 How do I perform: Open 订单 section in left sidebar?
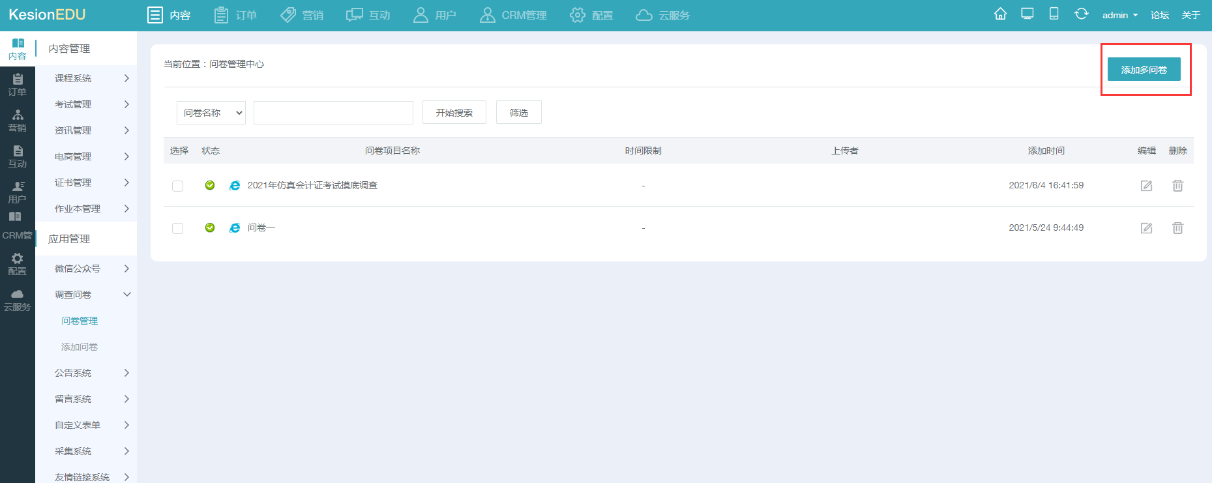pos(18,85)
